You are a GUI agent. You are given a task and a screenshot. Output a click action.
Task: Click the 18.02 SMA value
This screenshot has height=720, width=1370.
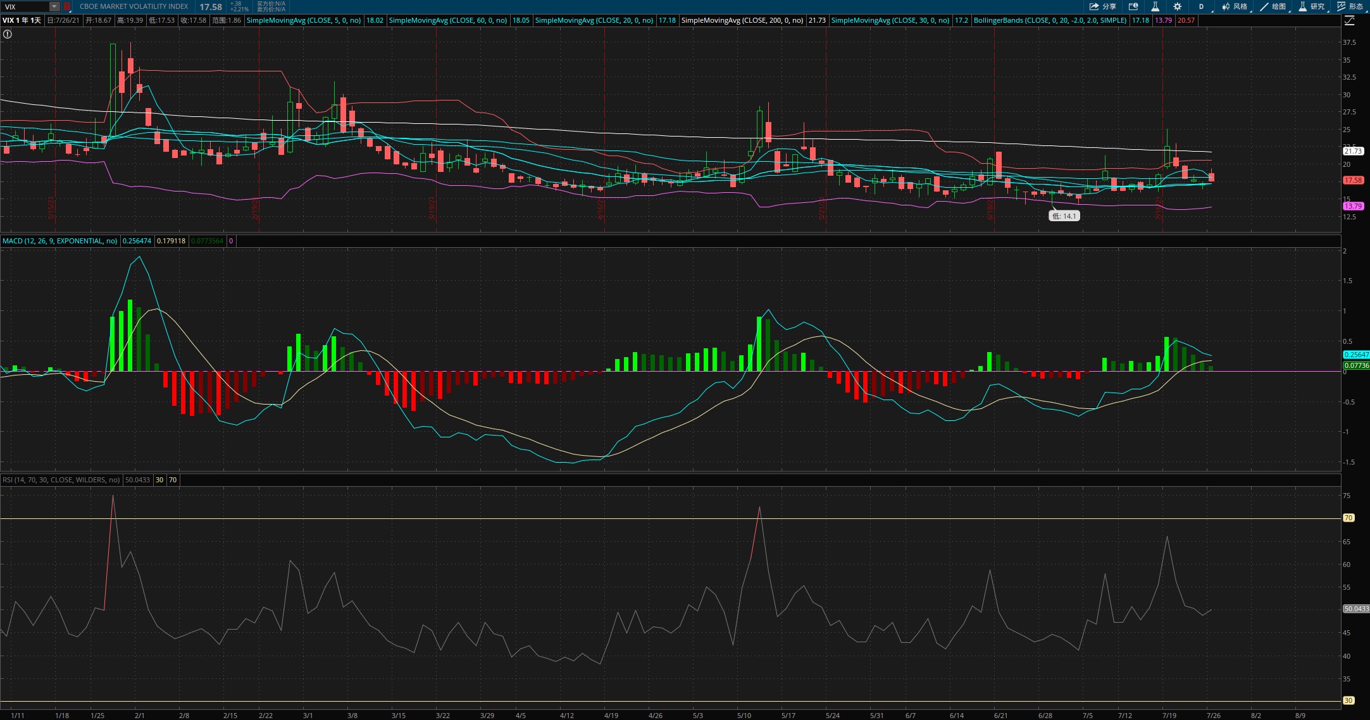tap(375, 20)
